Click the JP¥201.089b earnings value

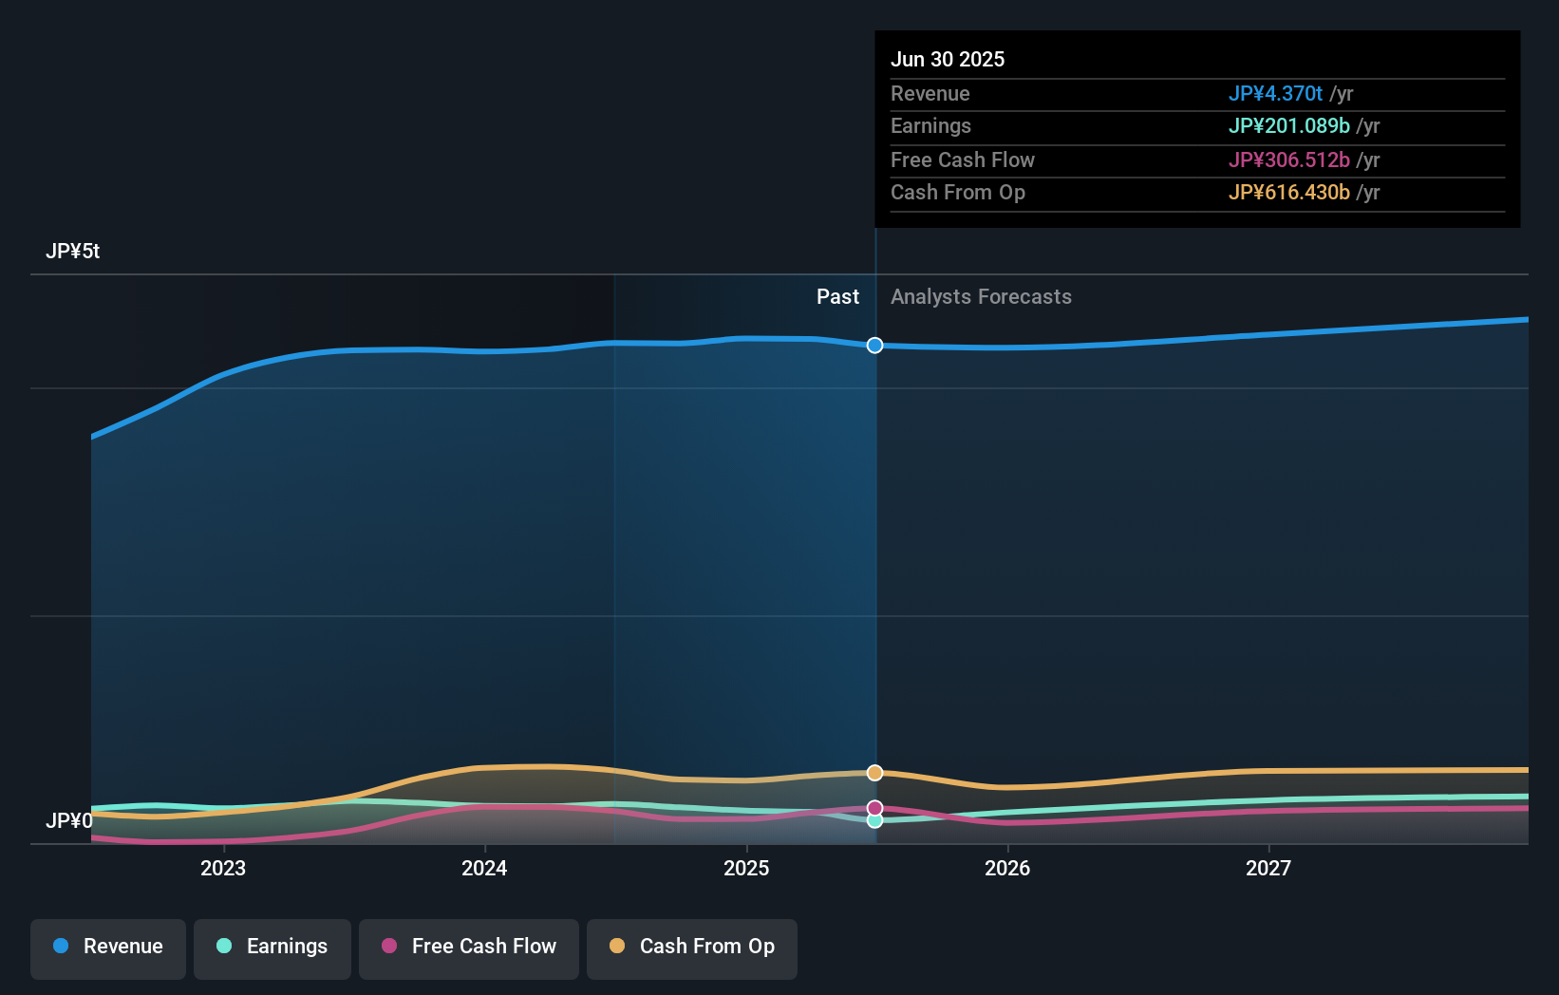(x=1288, y=126)
